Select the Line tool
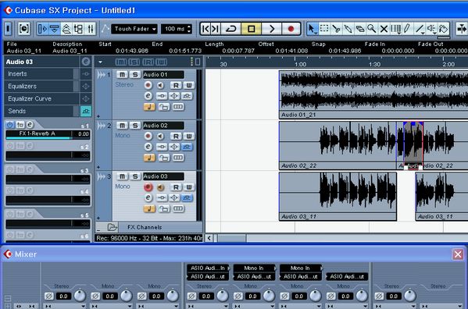468x309 pixels. pos(420,29)
